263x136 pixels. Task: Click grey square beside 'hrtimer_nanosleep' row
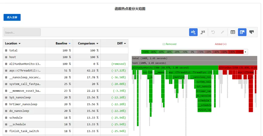6,104
